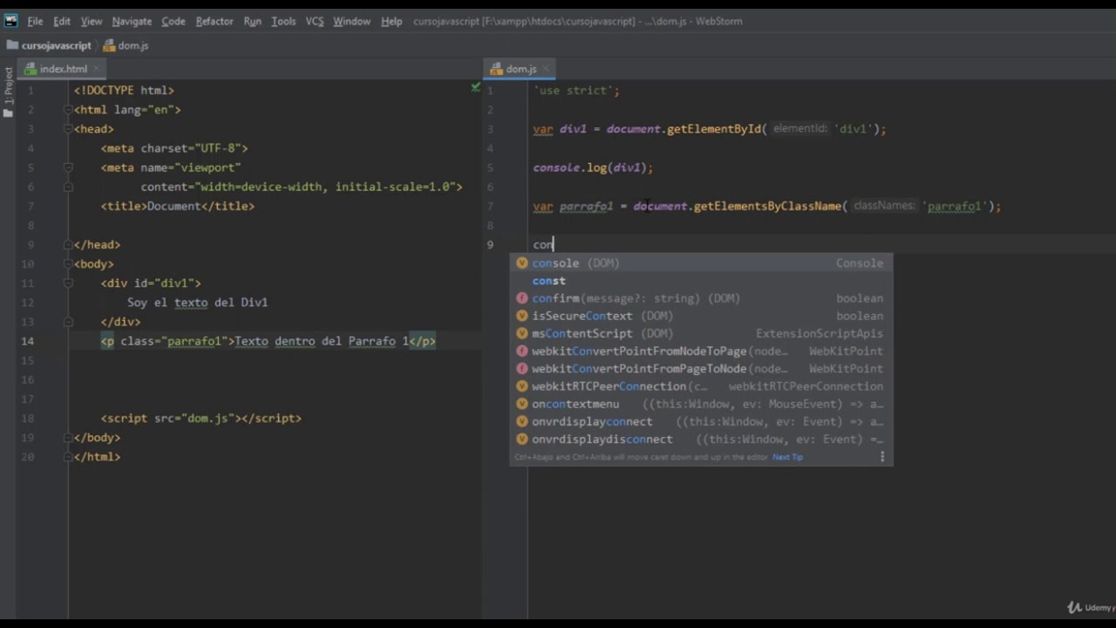
Task: Open the View menu
Action: [x=92, y=21]
